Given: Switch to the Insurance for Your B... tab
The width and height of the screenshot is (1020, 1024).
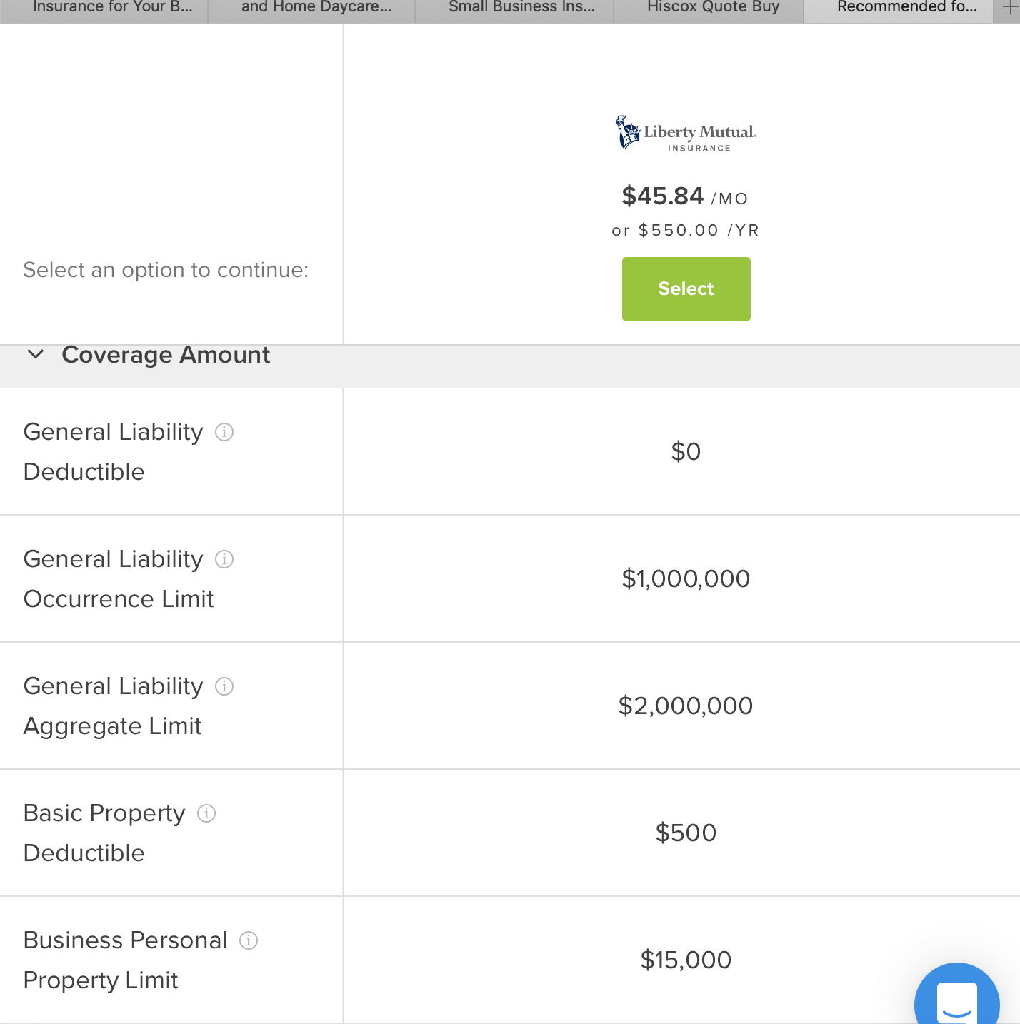Looking at the screenshot, I should tap(112, 7).
